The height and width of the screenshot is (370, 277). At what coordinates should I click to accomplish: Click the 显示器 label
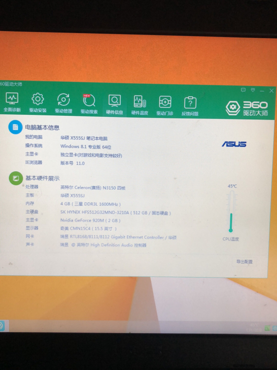coord(32,228)
